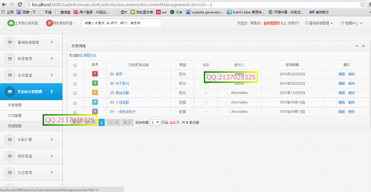The width and height of the screenshot is (371, 192).
Task: Click the round icon beside 日志管理
Action: coord(10,173)
